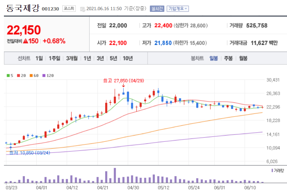The height and width of the screenshot is (192, 287).
Task: Click the 실시간 real-time button
Action: 157,9
